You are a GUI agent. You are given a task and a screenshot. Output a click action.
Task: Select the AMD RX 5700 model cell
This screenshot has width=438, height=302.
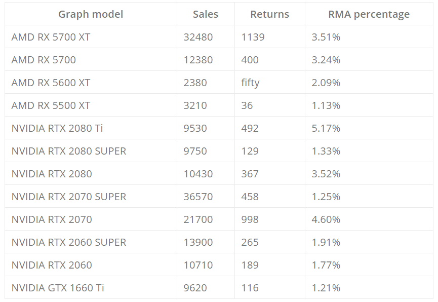tap(44, 60)
